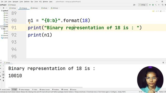This screenshot has height=93, width=166.
Task: Open the strings run configuration dropdown
Action: click(x=143, y=5)
